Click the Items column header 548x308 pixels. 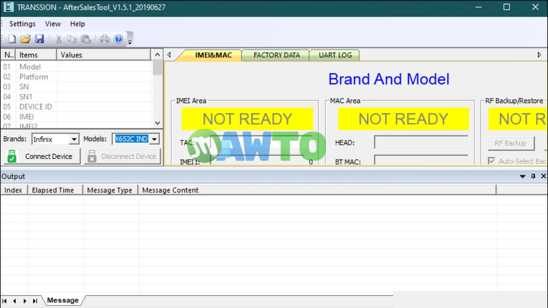36,55
